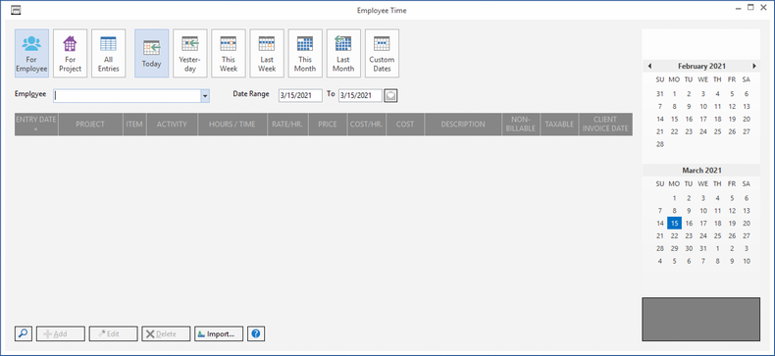Click the COST/HR. column header

(367, 125)
